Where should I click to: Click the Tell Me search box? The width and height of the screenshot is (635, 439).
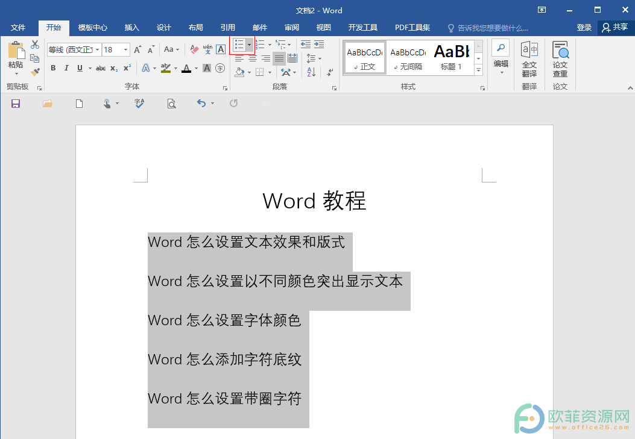click(488, 28)
